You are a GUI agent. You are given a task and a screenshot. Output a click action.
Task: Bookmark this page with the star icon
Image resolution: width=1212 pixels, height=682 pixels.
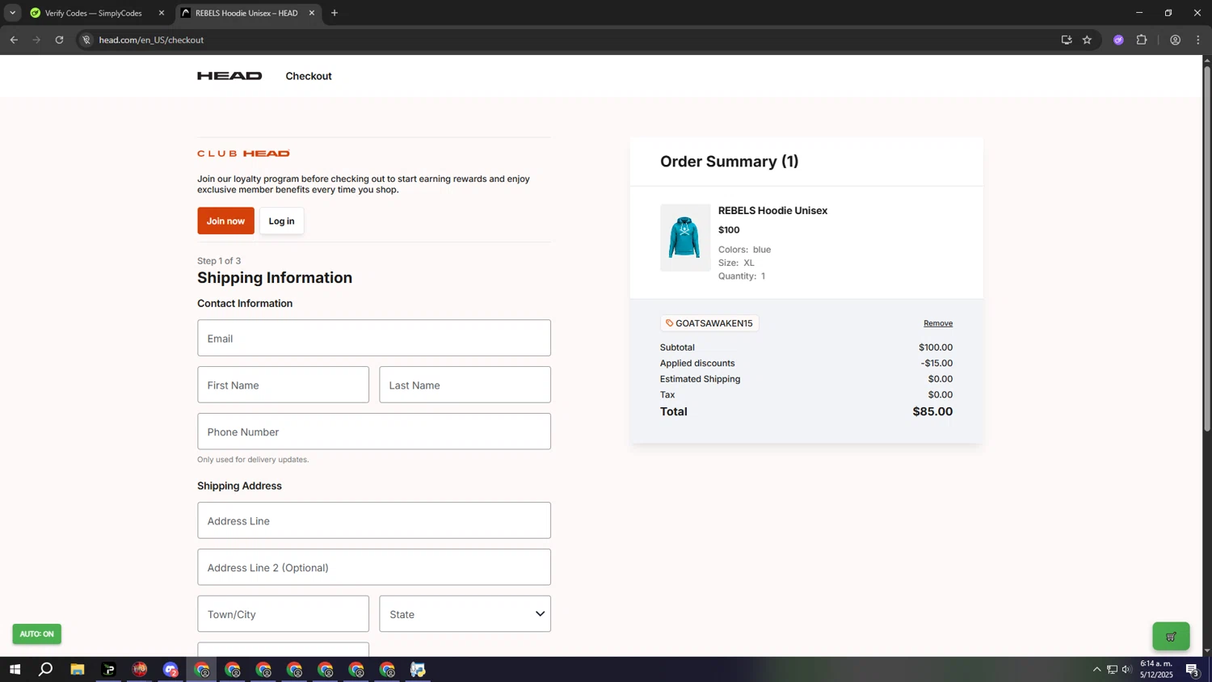coord(1087,40)
